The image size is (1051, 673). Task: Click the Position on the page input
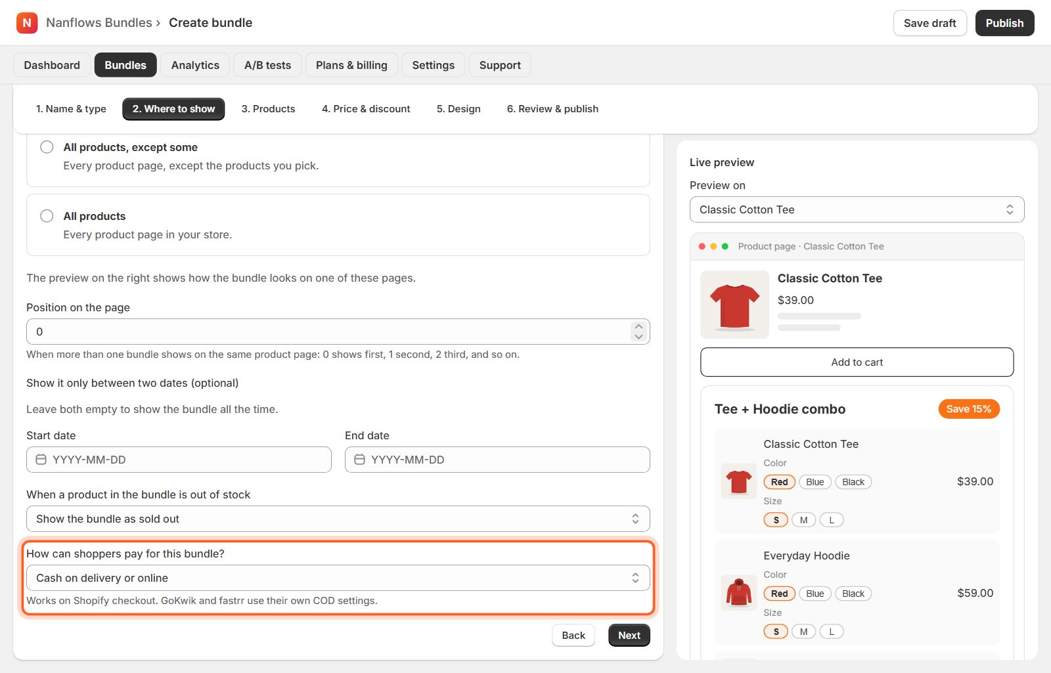point(338,332)
